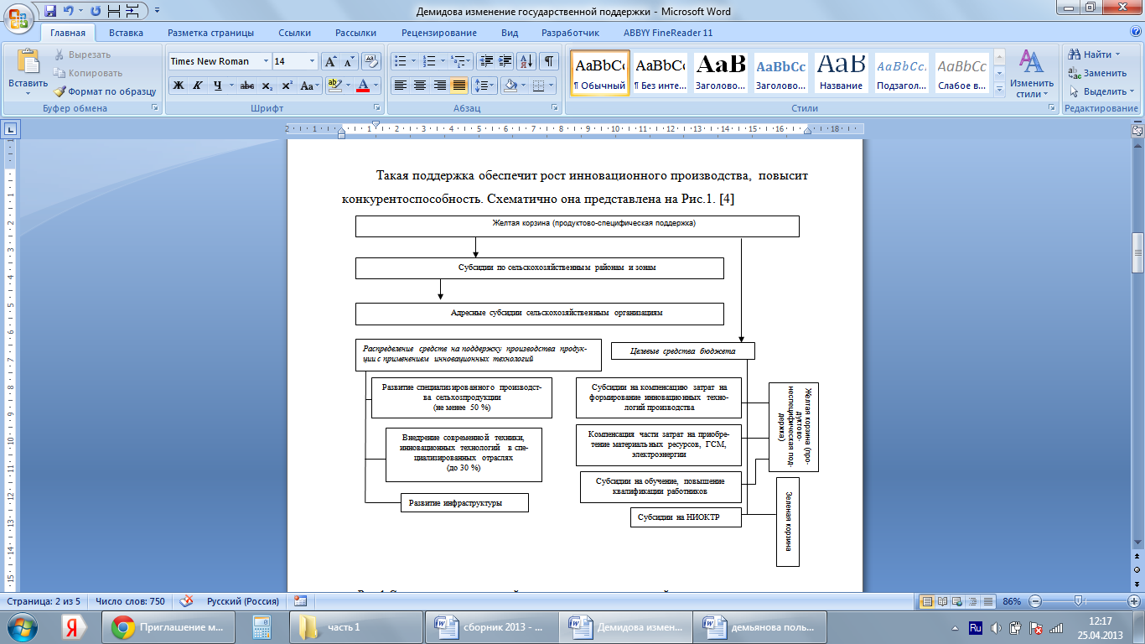Click the Зеленая корзина diagram box

[788, 522]
